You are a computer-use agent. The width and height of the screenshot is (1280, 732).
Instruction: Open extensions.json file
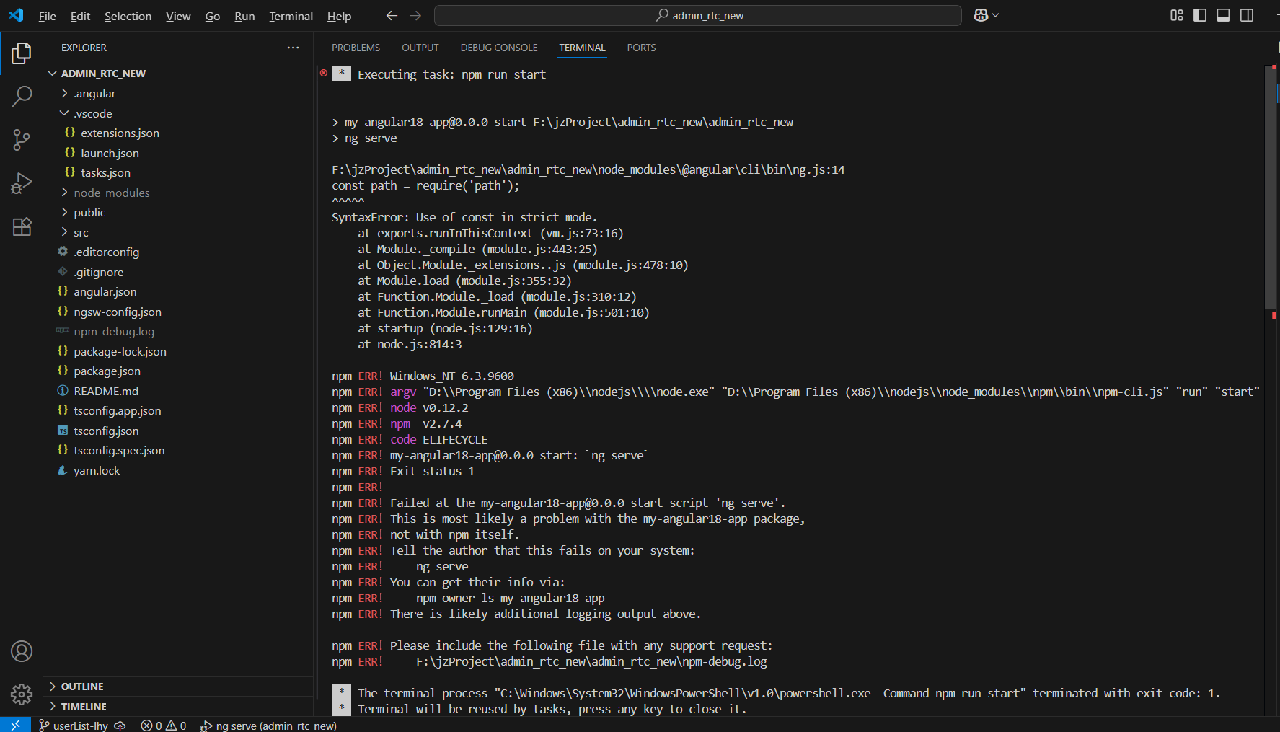click(x=178, y=133)
